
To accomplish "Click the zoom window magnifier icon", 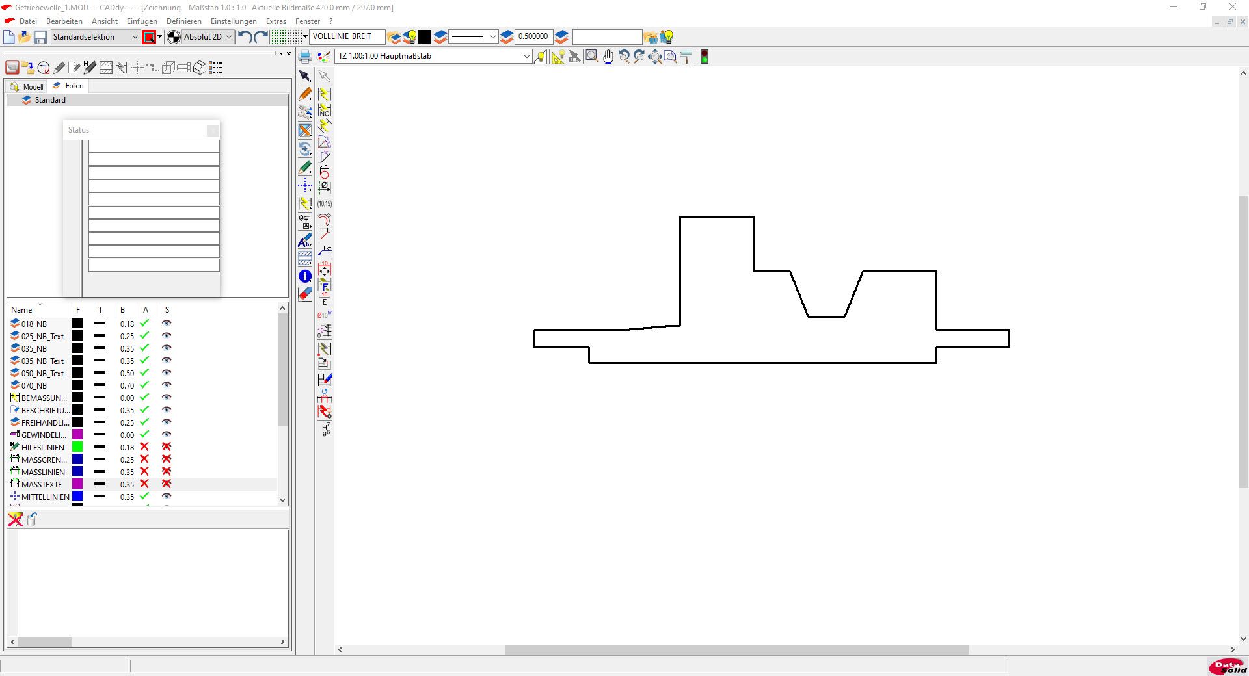I will [592, 57].
